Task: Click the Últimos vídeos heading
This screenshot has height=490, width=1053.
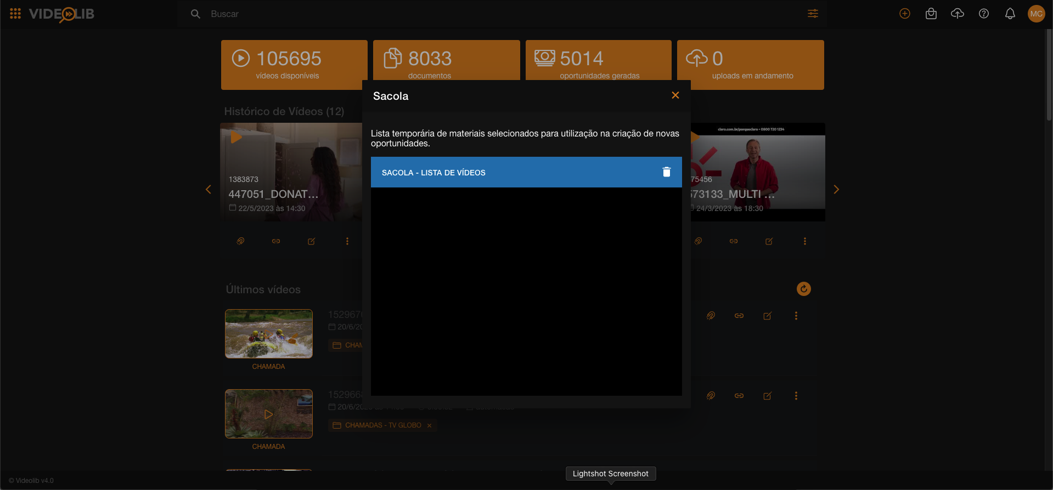Action: [x=263, y=289]
